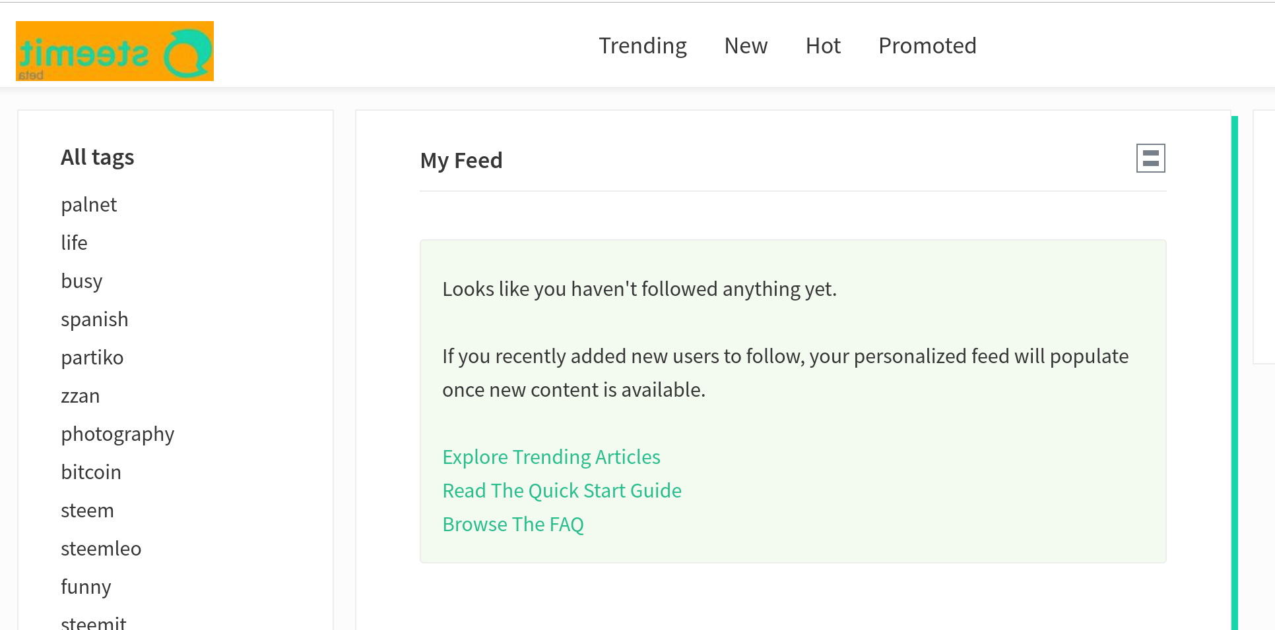The width and height of the screenshot is (1275, 630).
Task: Select the palnet tag
Action: coord(88,204)
